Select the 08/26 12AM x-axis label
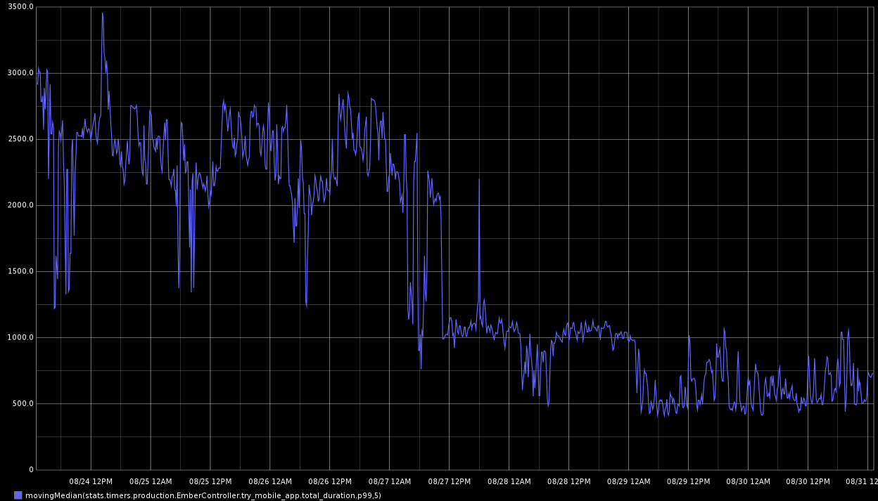 [270, 481]
